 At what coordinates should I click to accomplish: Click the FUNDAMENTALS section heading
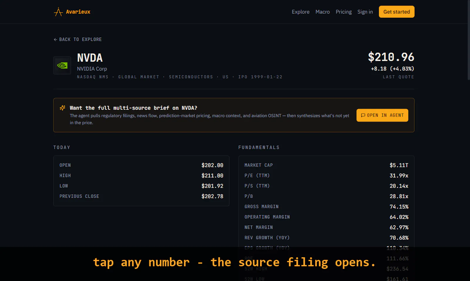pyautogui.click(x=259, y=147)
